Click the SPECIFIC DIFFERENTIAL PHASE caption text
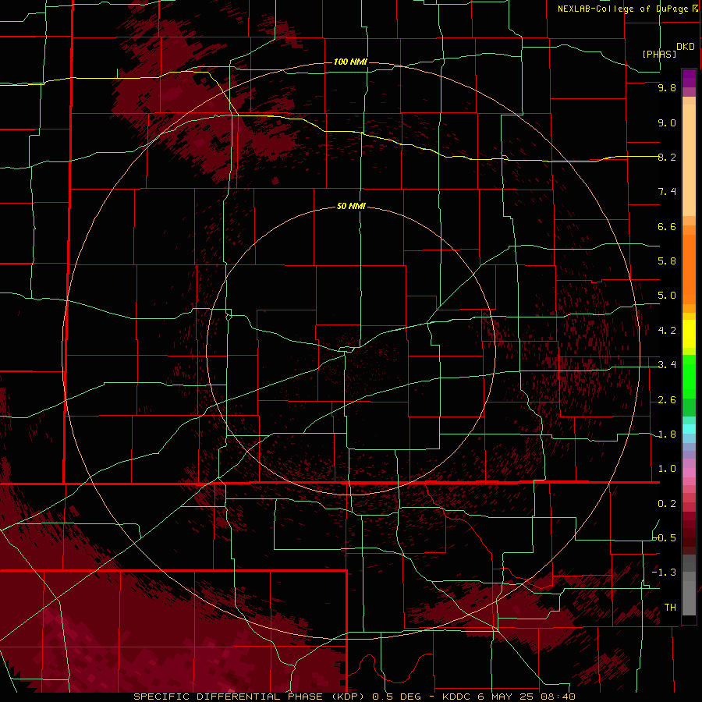This screenshot has width=702, height=702. tap(228, 697)
